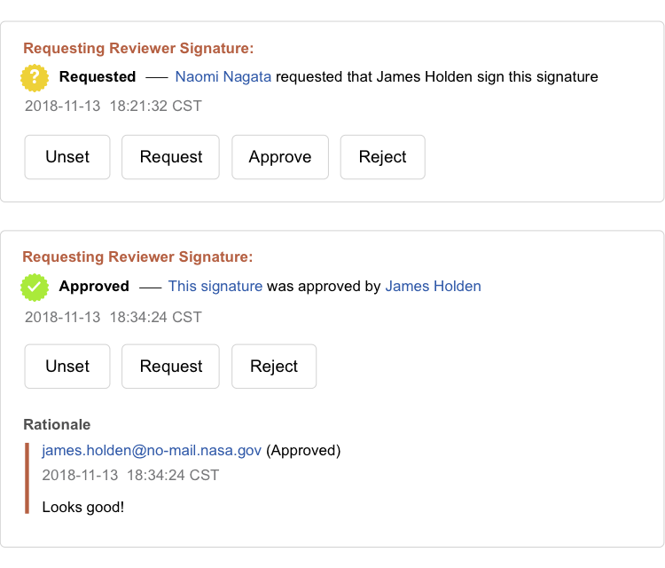Click Unset in the Approved signature card
Viewport: 665px width, 568px height.
pos(67,367)
